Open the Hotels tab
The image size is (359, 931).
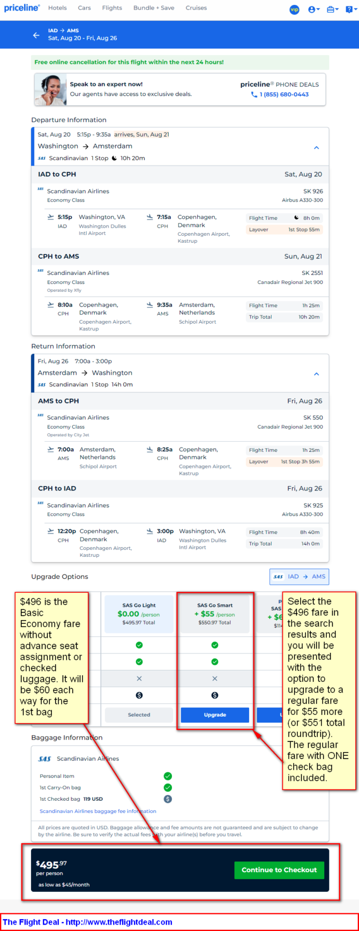coord(57,8)
